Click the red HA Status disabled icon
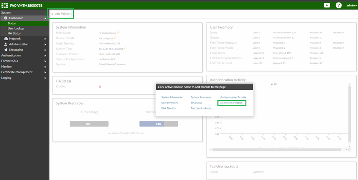 100,87
